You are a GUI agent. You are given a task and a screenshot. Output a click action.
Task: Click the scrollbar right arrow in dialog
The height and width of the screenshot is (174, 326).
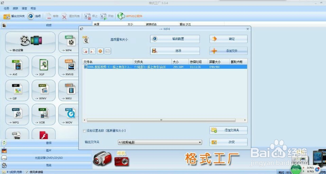(x=245, y=120)
